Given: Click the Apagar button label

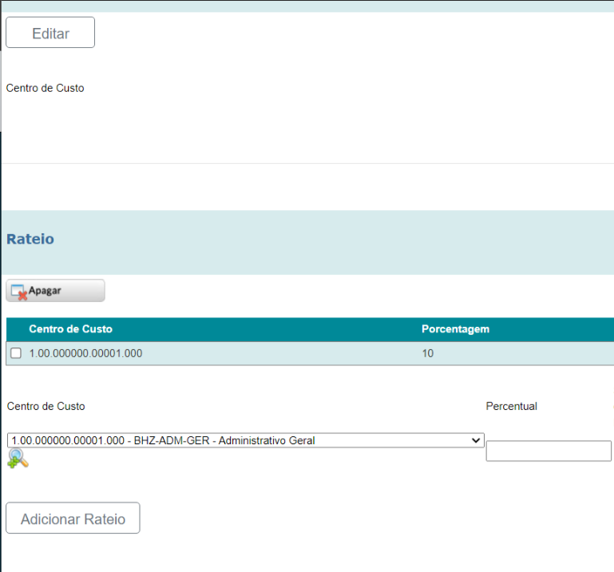Looking at the screenshot, I should pyautogui.click(x=46, y=291).
